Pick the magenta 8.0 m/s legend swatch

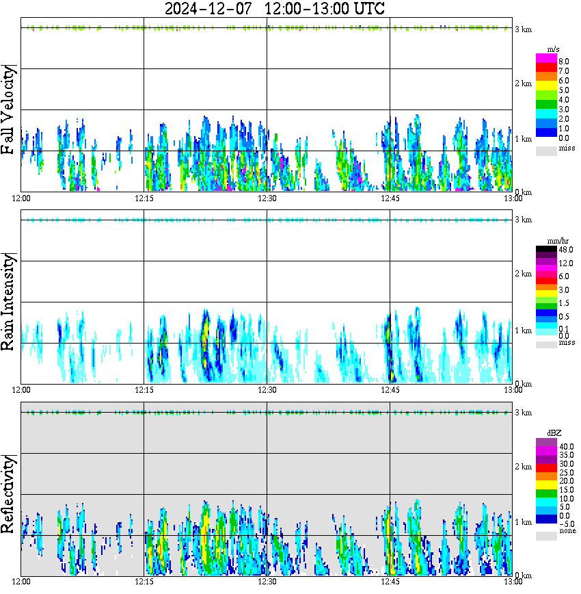coord(546,58)
